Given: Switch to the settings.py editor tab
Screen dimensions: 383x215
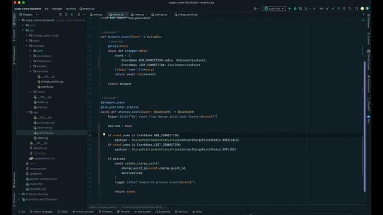Looking at the screenshot, I should (x=159, y=14).
